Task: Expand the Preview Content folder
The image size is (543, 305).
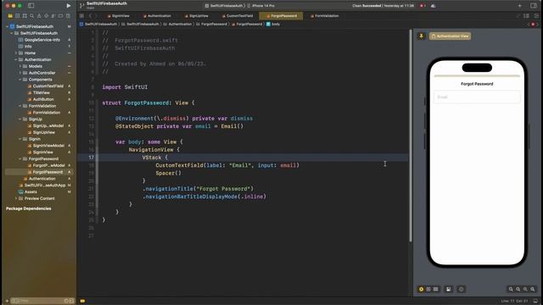Action: [16, 198]
